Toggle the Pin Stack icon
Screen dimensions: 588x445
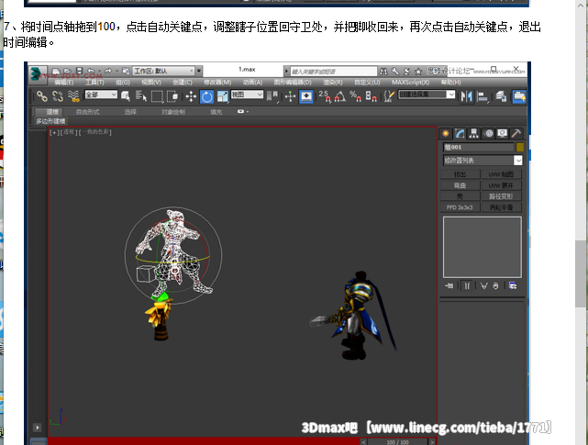pyautogui.click(x=449, y=286)
